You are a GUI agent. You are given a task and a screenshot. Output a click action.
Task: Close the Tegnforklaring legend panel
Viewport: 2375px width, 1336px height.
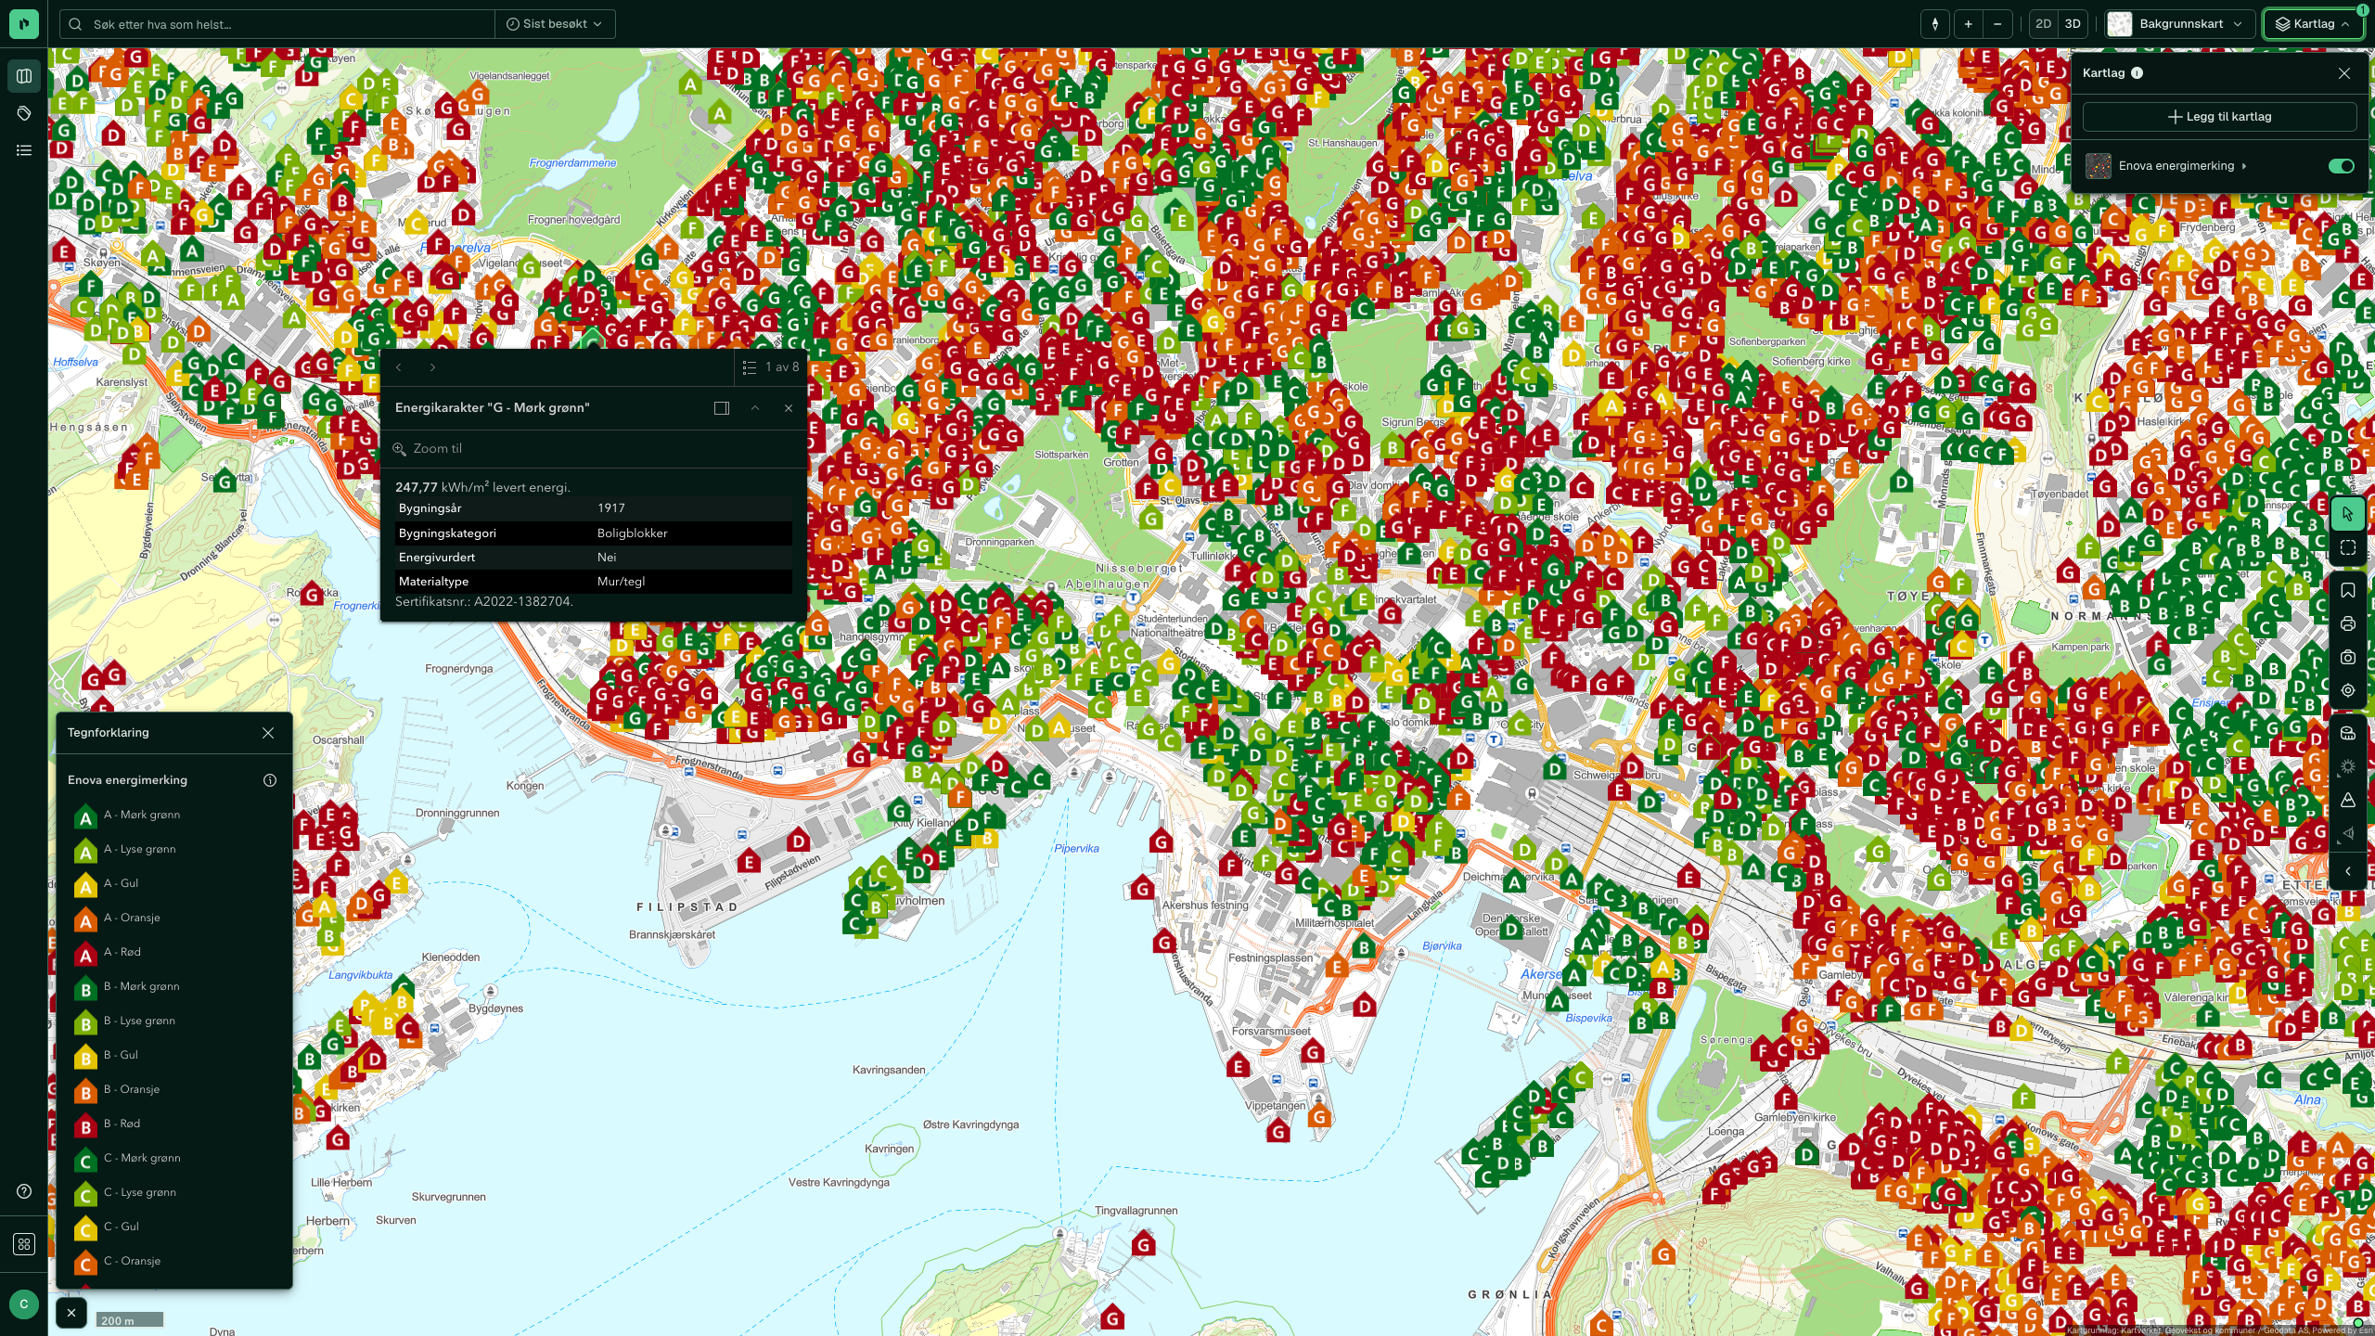pyautogui.click(x=268, y=733)
